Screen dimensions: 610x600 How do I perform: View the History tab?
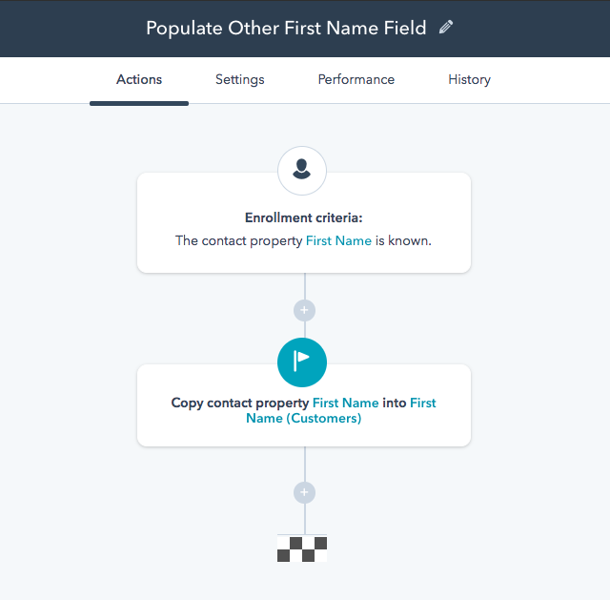point(469,80)
